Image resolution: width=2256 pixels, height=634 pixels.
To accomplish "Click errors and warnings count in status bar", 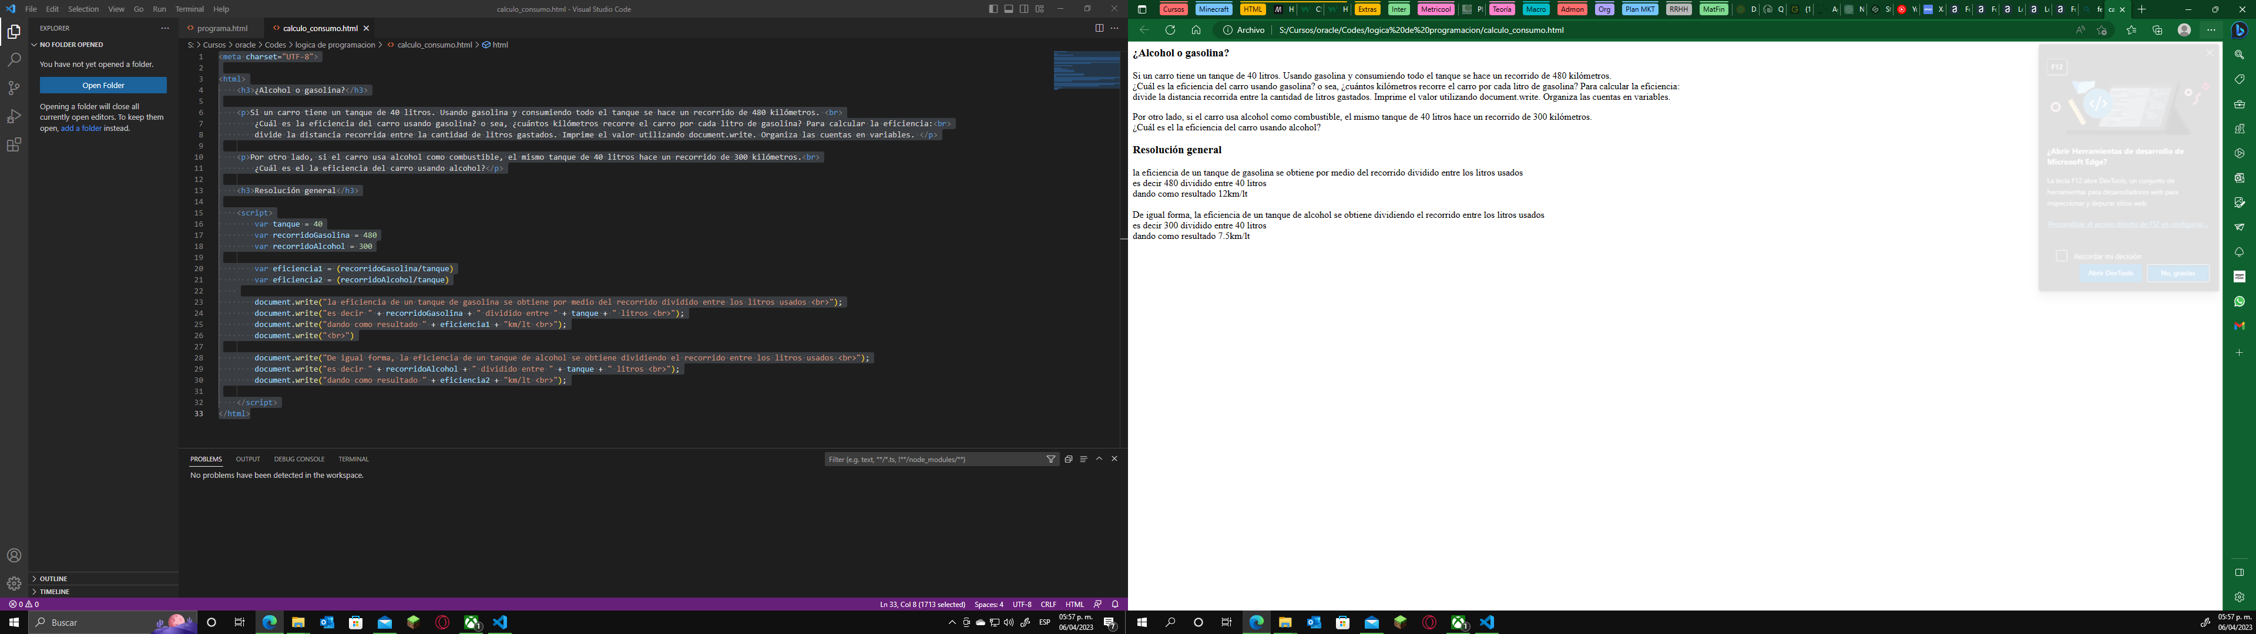I will tap(23, 604).
